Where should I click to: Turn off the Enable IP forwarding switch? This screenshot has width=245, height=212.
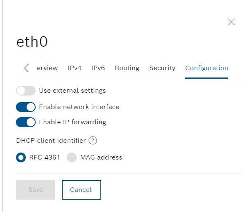[x=26, y=122]
